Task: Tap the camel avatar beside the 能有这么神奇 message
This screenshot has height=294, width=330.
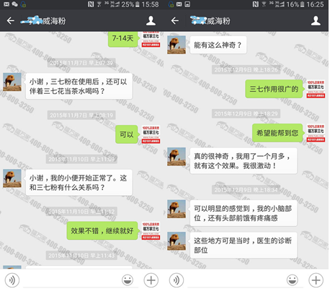Action: point(177,45)
